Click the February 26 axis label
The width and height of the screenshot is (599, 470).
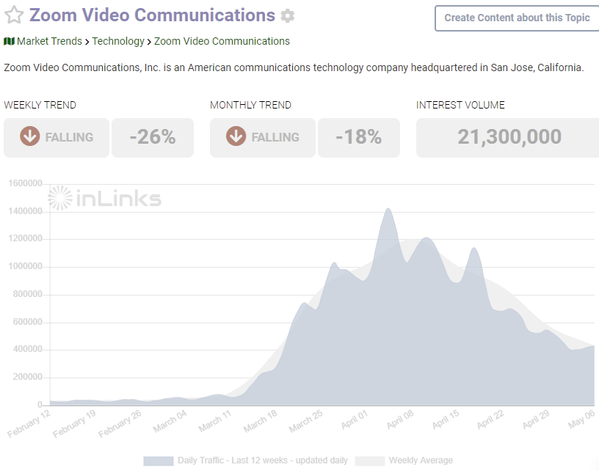coord(120,424)
